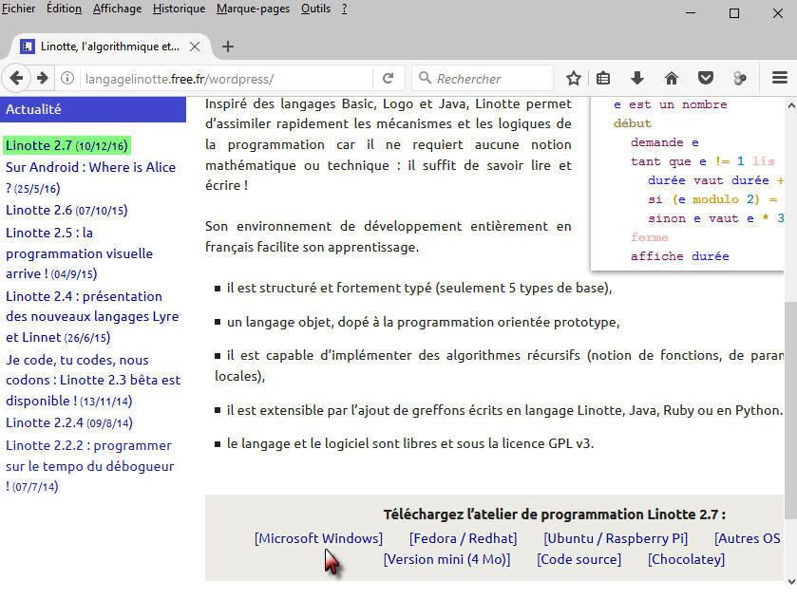Open the Code source link

point(579,559)
